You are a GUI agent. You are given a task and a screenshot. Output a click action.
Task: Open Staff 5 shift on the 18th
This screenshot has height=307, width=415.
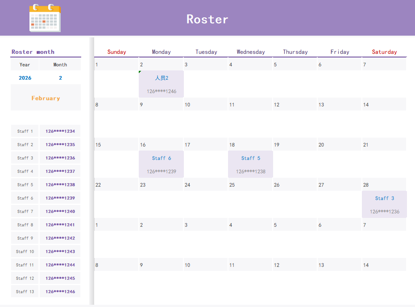[x=250, y=164]
